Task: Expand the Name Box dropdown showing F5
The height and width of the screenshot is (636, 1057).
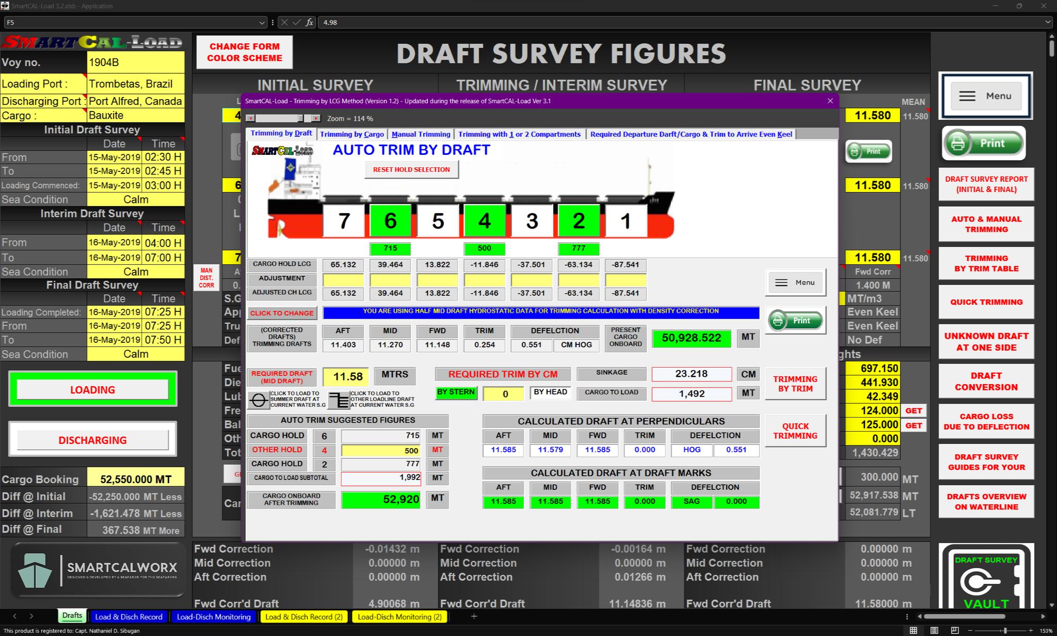Action: pyautogui.click(x=262, y=23)
